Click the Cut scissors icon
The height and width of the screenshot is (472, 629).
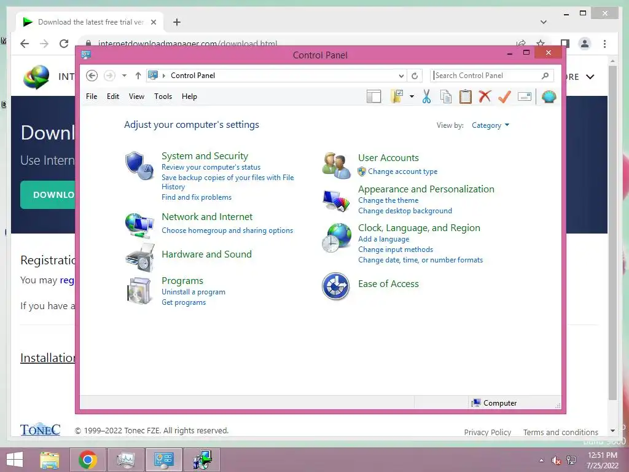pyautogui.click(x=426, y=96)
